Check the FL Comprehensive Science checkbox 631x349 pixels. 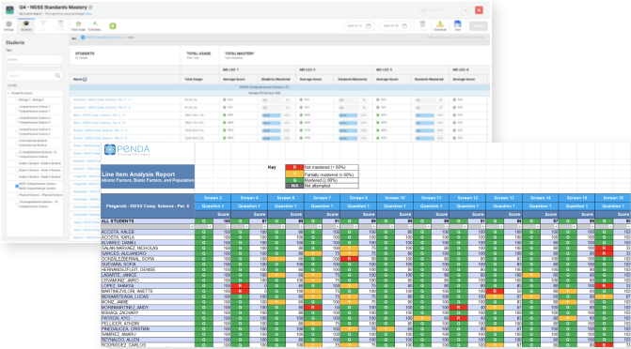point(17,154)
